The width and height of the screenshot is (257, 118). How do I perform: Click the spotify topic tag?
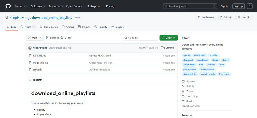tap(187, 55)
